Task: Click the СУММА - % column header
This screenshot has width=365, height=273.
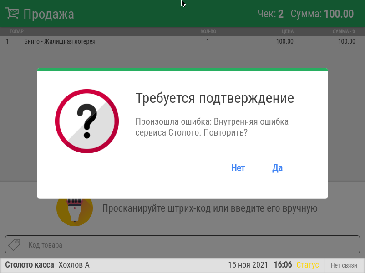Action: pos(344,31)
